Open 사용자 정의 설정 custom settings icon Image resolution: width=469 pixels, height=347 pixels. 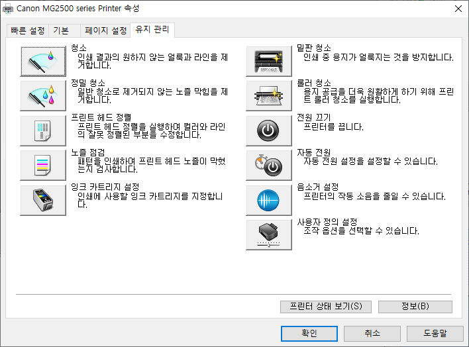point(268,235)
